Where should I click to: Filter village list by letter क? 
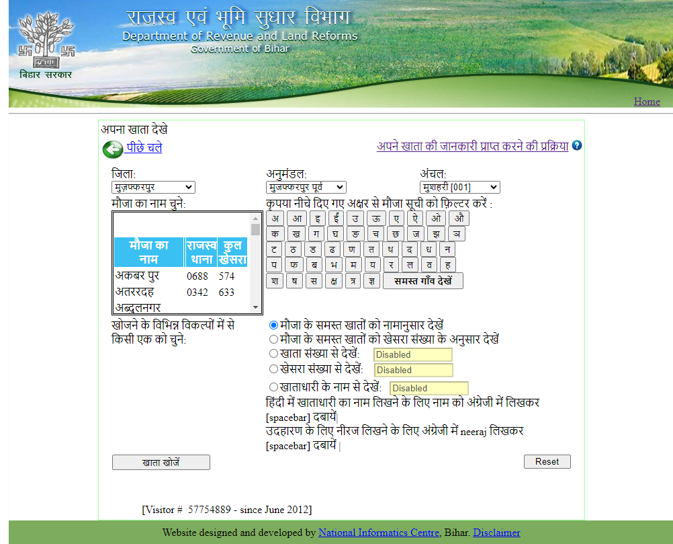274,233
